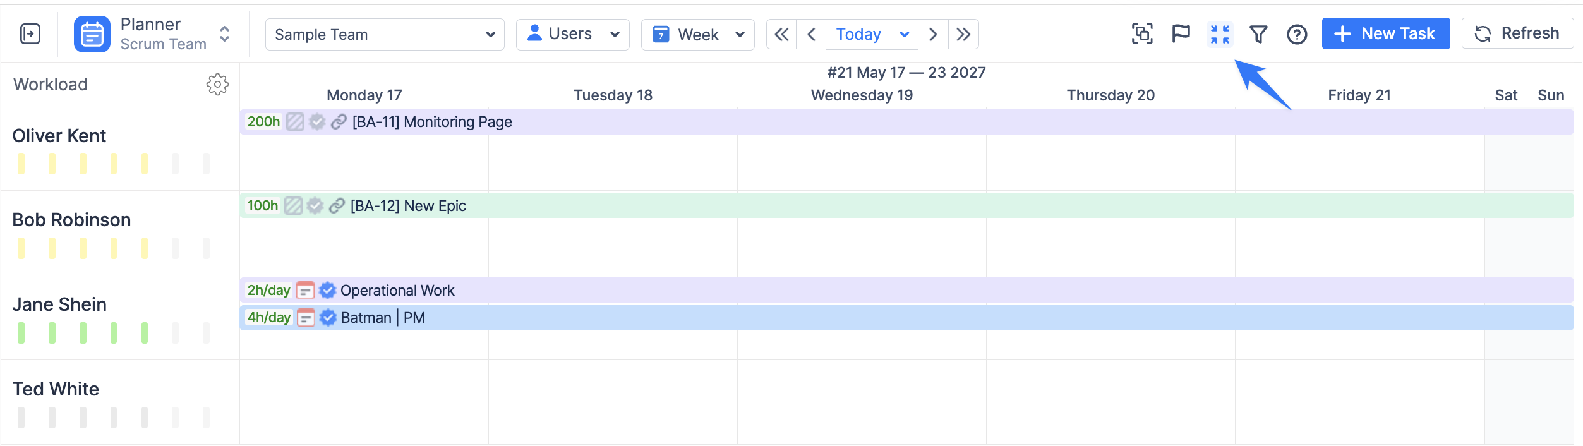Open the filter funnel icon
1583x446 pixels.
[x=1258, y=34]
